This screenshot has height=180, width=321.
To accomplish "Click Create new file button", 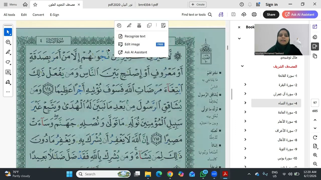I will 198,4.
